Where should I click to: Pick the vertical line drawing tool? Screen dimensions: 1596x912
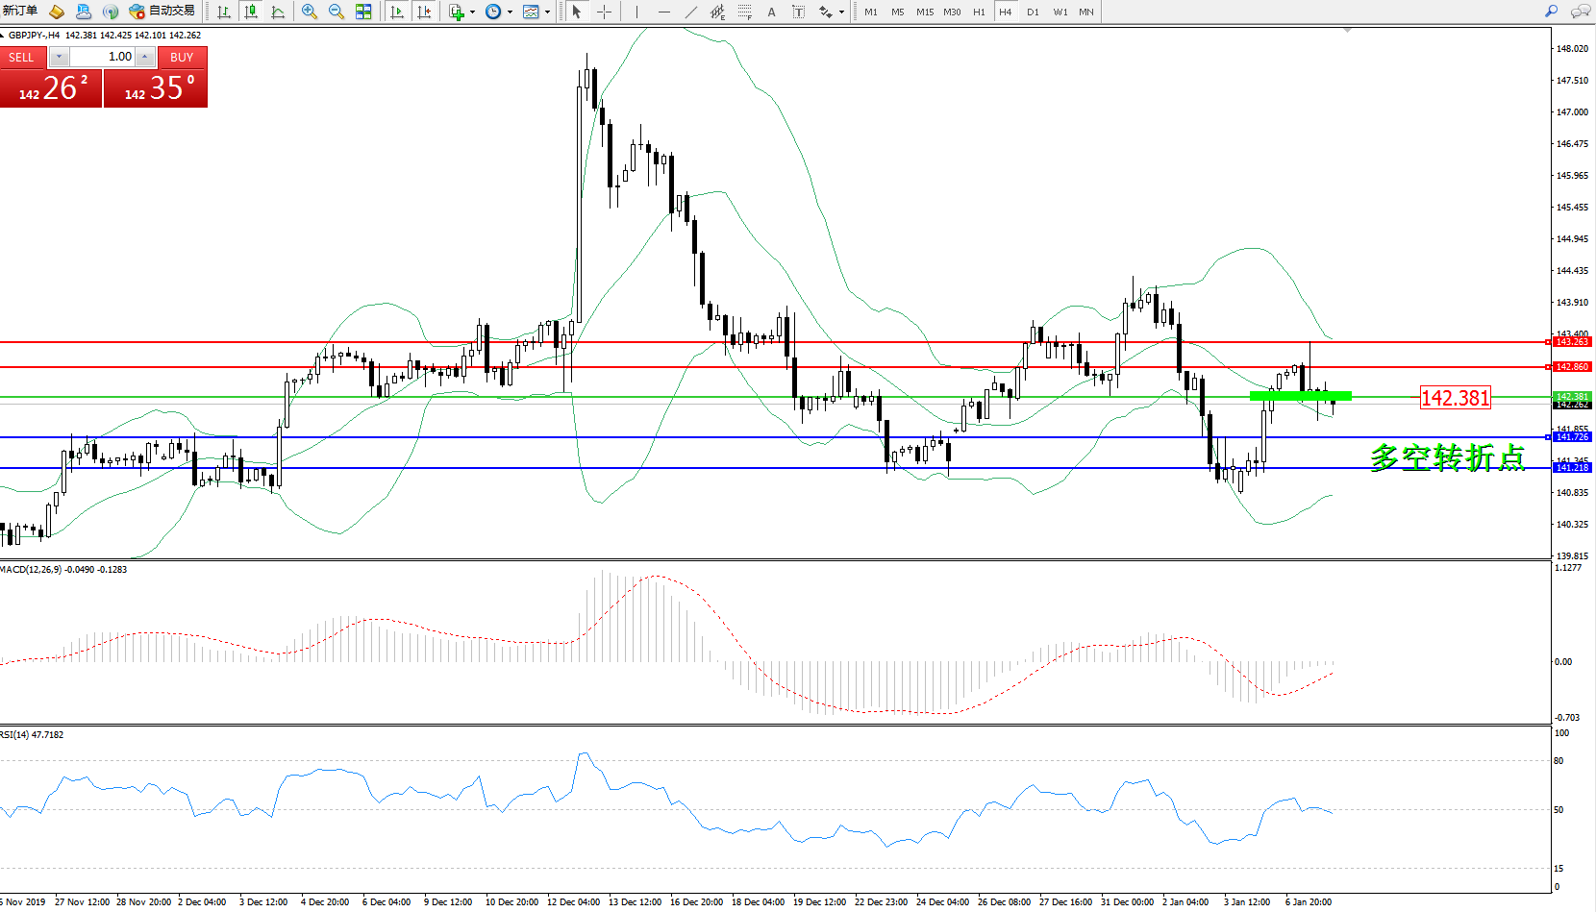pos(636,12)
